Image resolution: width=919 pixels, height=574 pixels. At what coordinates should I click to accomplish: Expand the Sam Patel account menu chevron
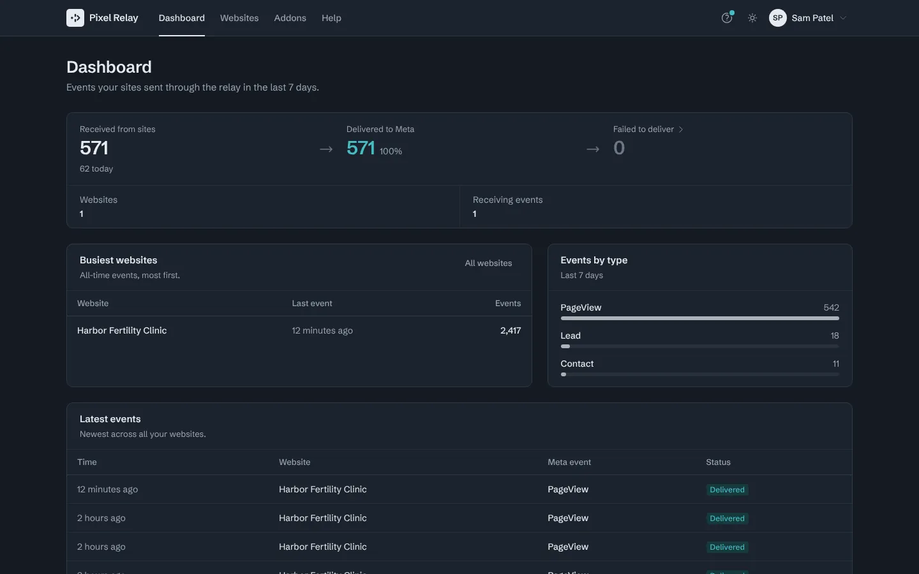(x=843, y=18)
